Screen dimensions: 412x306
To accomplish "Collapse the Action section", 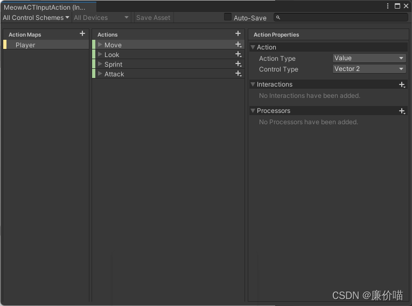I will click(x=253, y=47).
